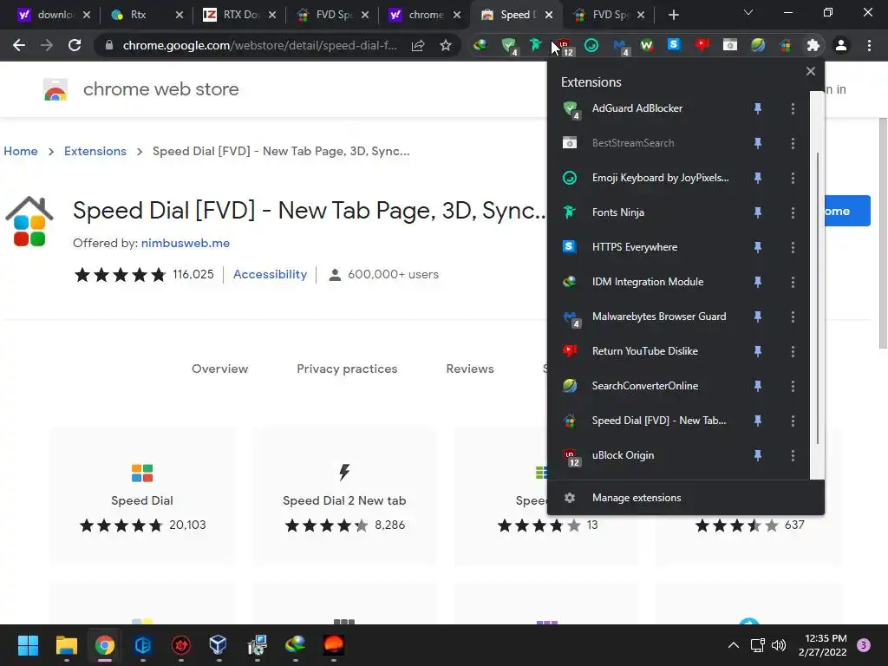Open the Extensions puzzle icon in toolbar
Image resolution: width=888 pixels, height=666 pixels.
coord(813,45)
